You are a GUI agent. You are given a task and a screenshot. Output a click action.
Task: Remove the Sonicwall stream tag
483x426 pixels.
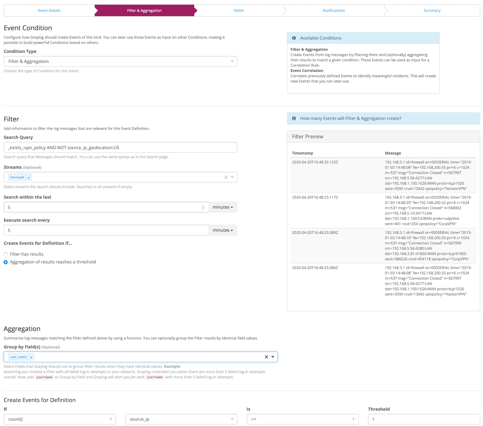point(29,178)
